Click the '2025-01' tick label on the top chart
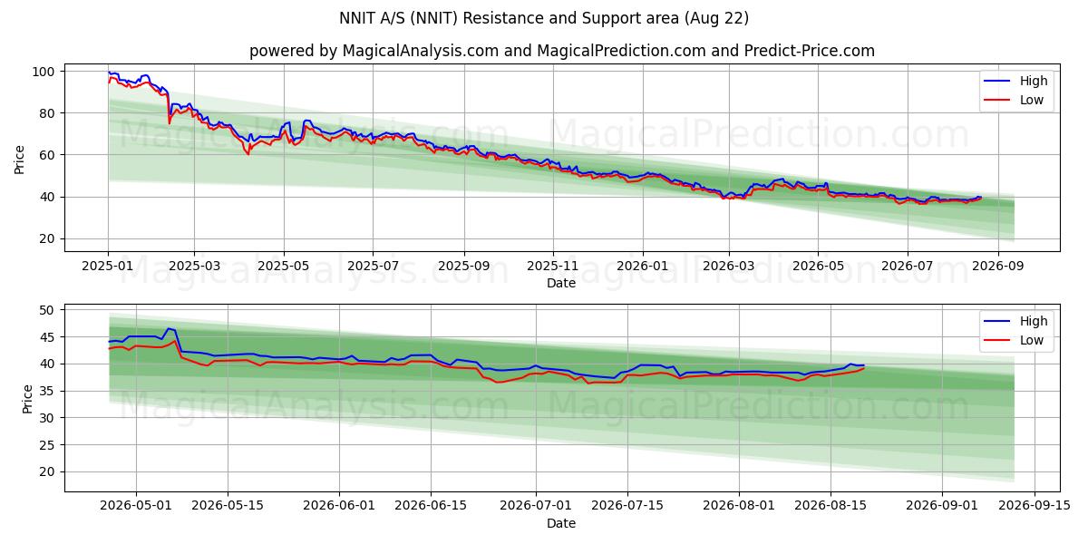The height and width of the screenshot is (544, 1088). [109, 267]
